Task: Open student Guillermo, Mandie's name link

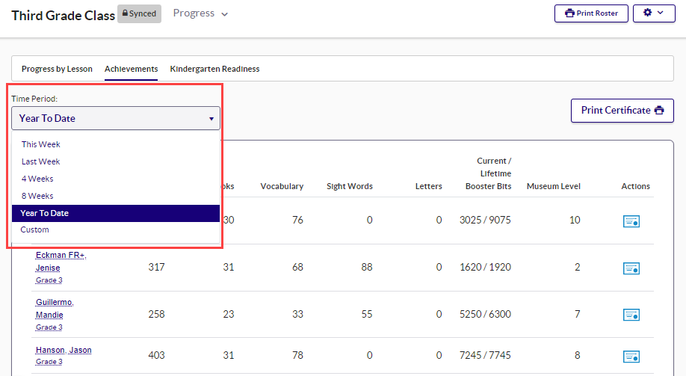Action: 55,309
